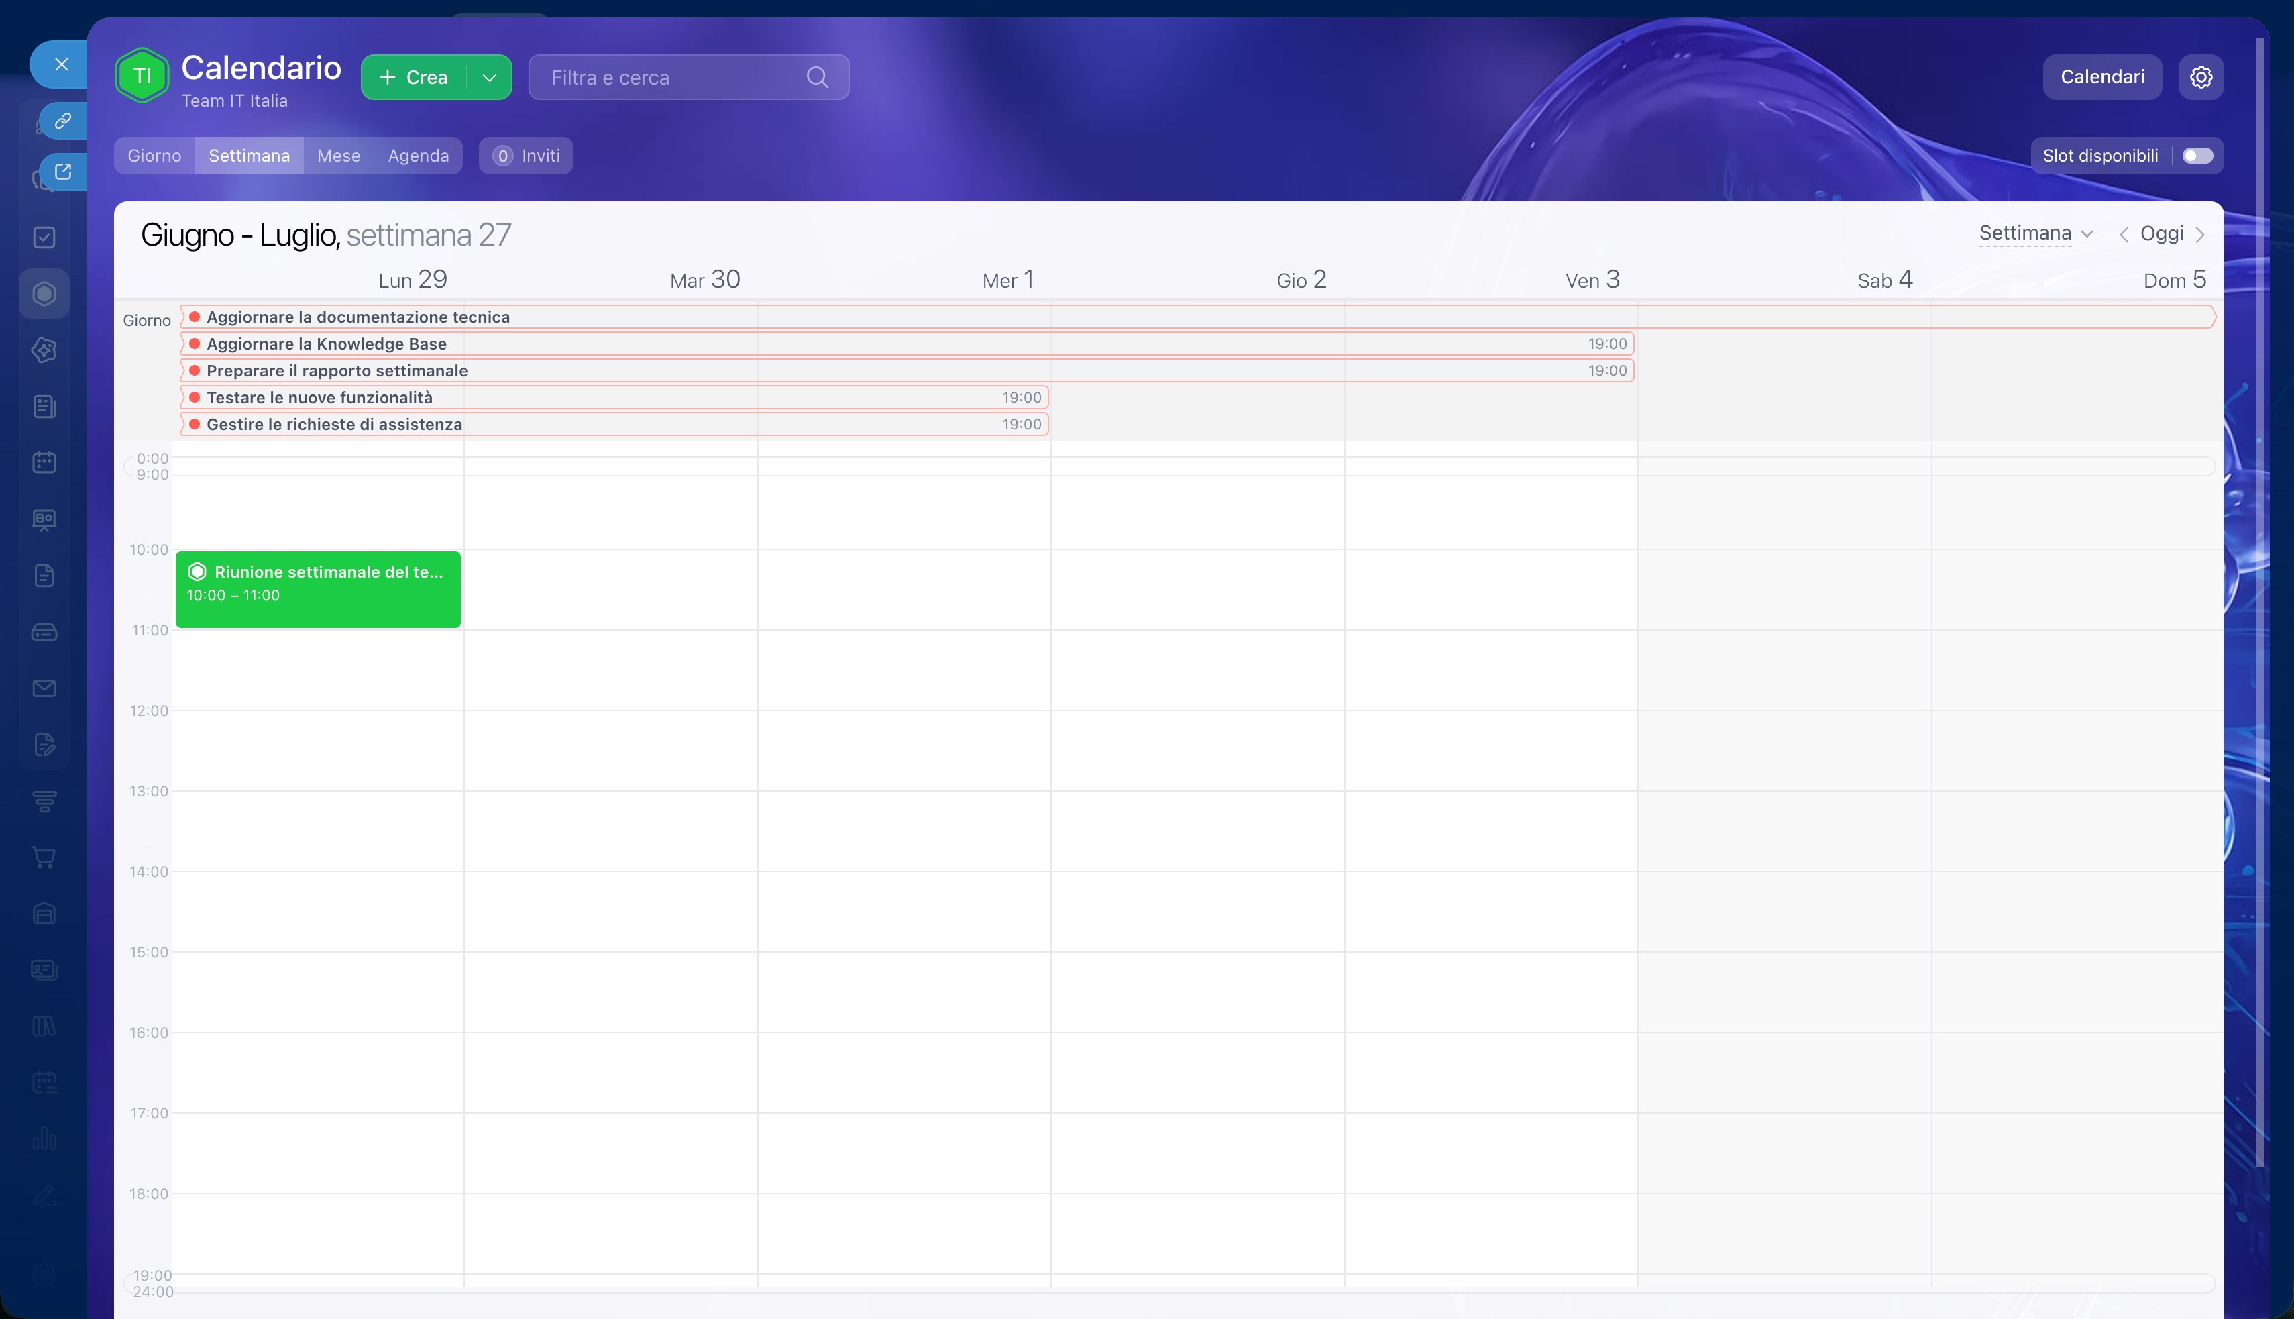Copy link using the chain icon
Viewport: 2294px width, 1319px height.
(x=62, y=121)
